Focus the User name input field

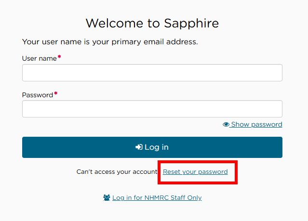point(152,73)
